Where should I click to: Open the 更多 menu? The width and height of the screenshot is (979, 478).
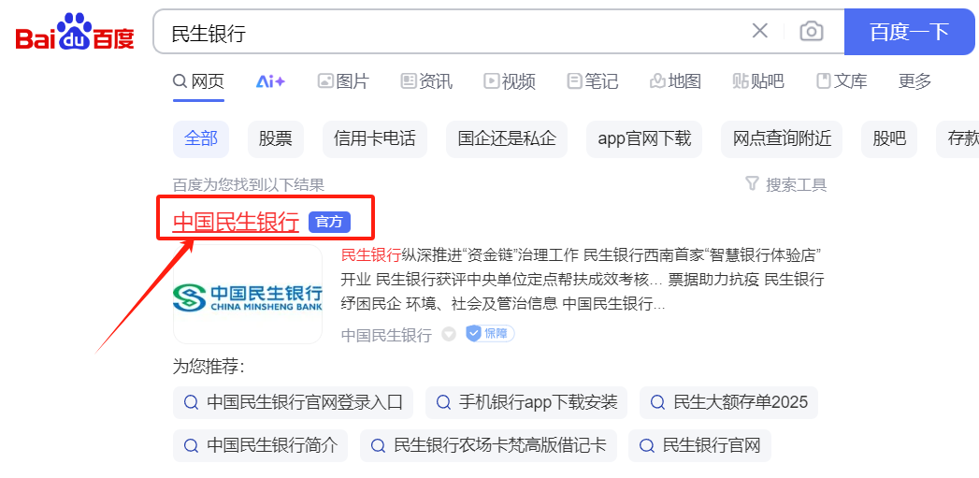coord(914,81)
